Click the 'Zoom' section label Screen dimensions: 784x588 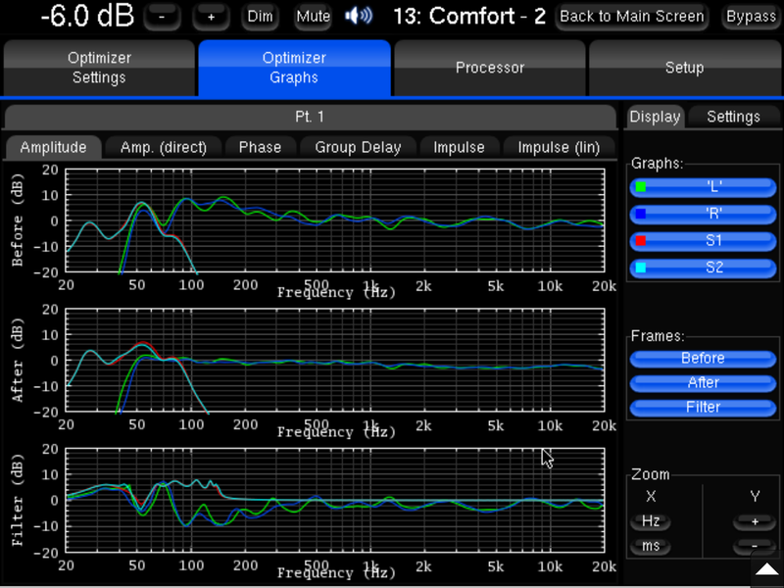coord(650,474)
